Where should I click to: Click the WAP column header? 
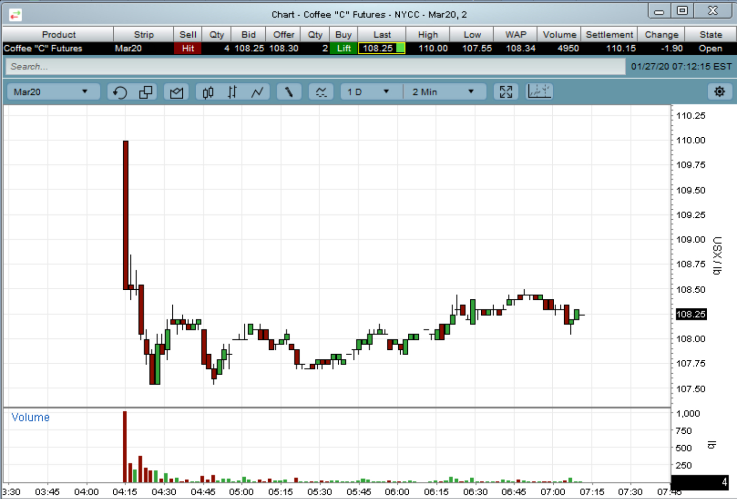pyautogui.click(x=516, y=35)
